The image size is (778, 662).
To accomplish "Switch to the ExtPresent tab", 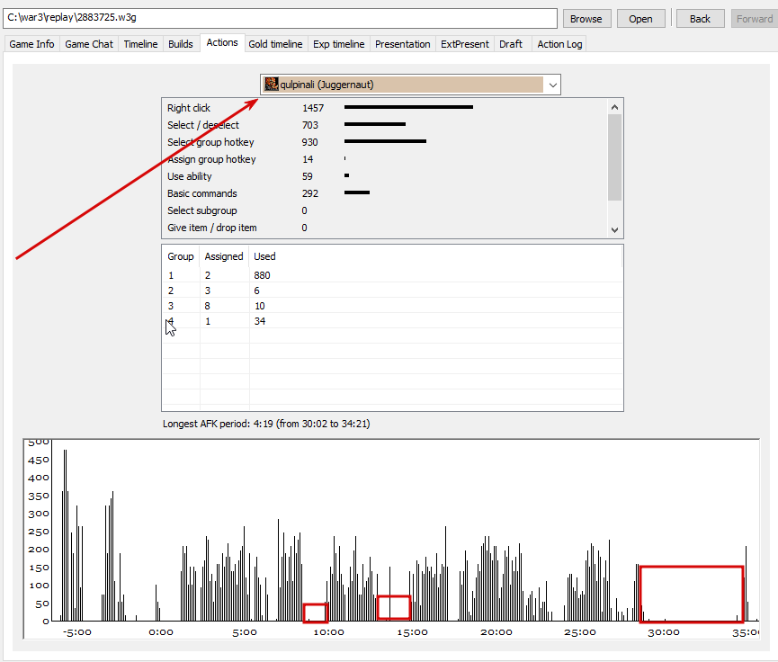I will pos(464,44).
